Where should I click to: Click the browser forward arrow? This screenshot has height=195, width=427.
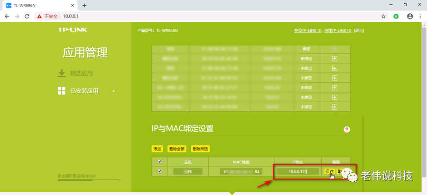[x=17, y=16]
